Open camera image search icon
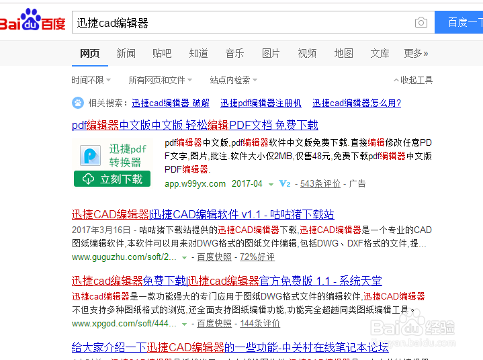The width and height of the screenshot is (483, 360). point(421,22)
